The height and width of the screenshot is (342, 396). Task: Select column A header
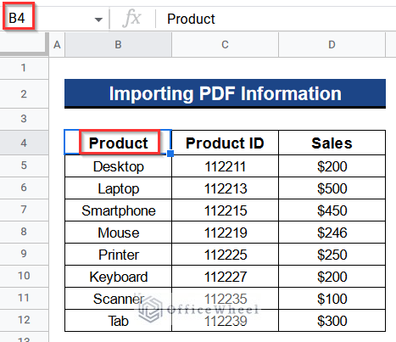(57, 45)
